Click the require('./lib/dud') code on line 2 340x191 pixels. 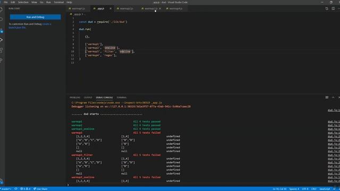(x=112, y=22)
